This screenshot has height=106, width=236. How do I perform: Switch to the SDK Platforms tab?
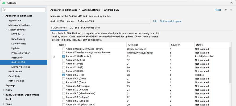(x=59, y=28)
